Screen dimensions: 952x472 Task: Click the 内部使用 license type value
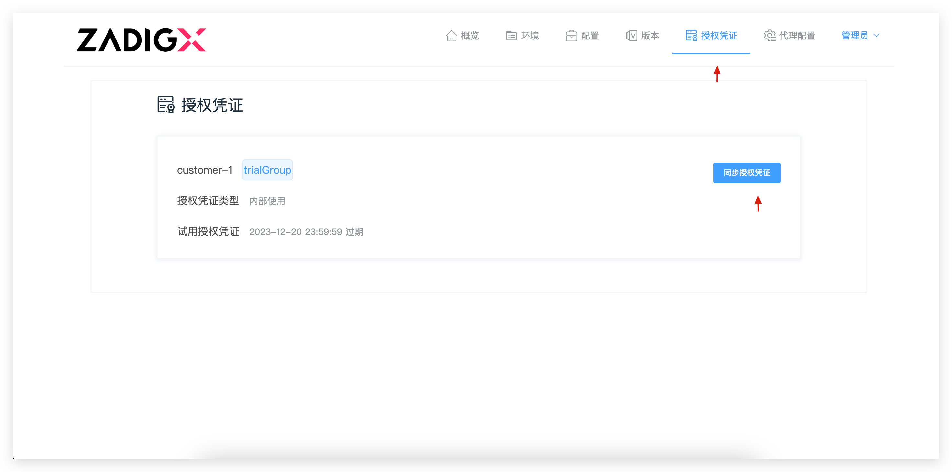(x=267, y=201)
